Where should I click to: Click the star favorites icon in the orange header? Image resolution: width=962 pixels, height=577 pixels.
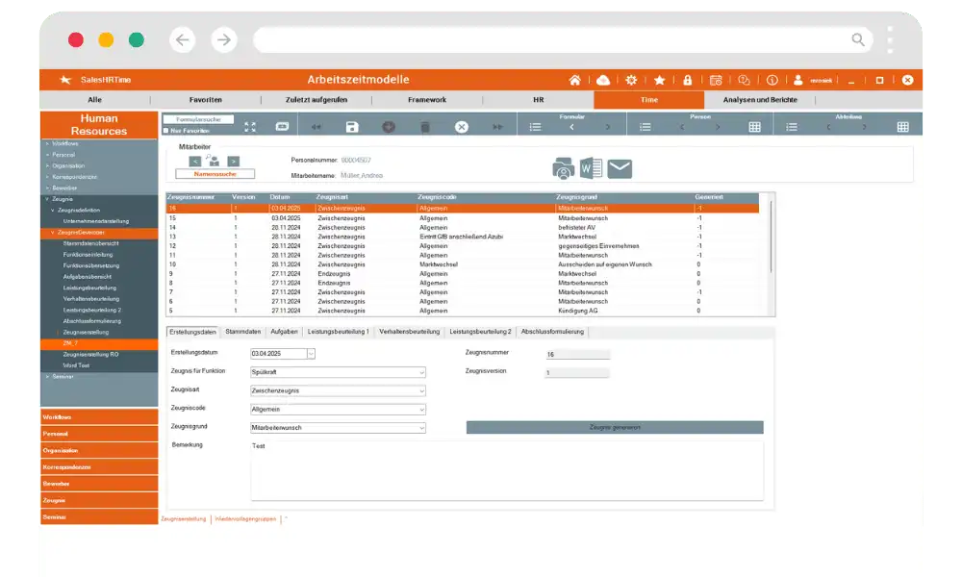(660, 81)
